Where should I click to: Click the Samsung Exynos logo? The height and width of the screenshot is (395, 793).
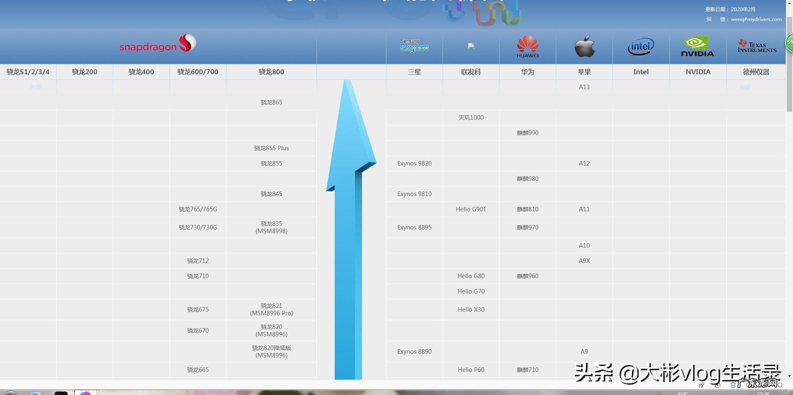[x=414, y=46]
